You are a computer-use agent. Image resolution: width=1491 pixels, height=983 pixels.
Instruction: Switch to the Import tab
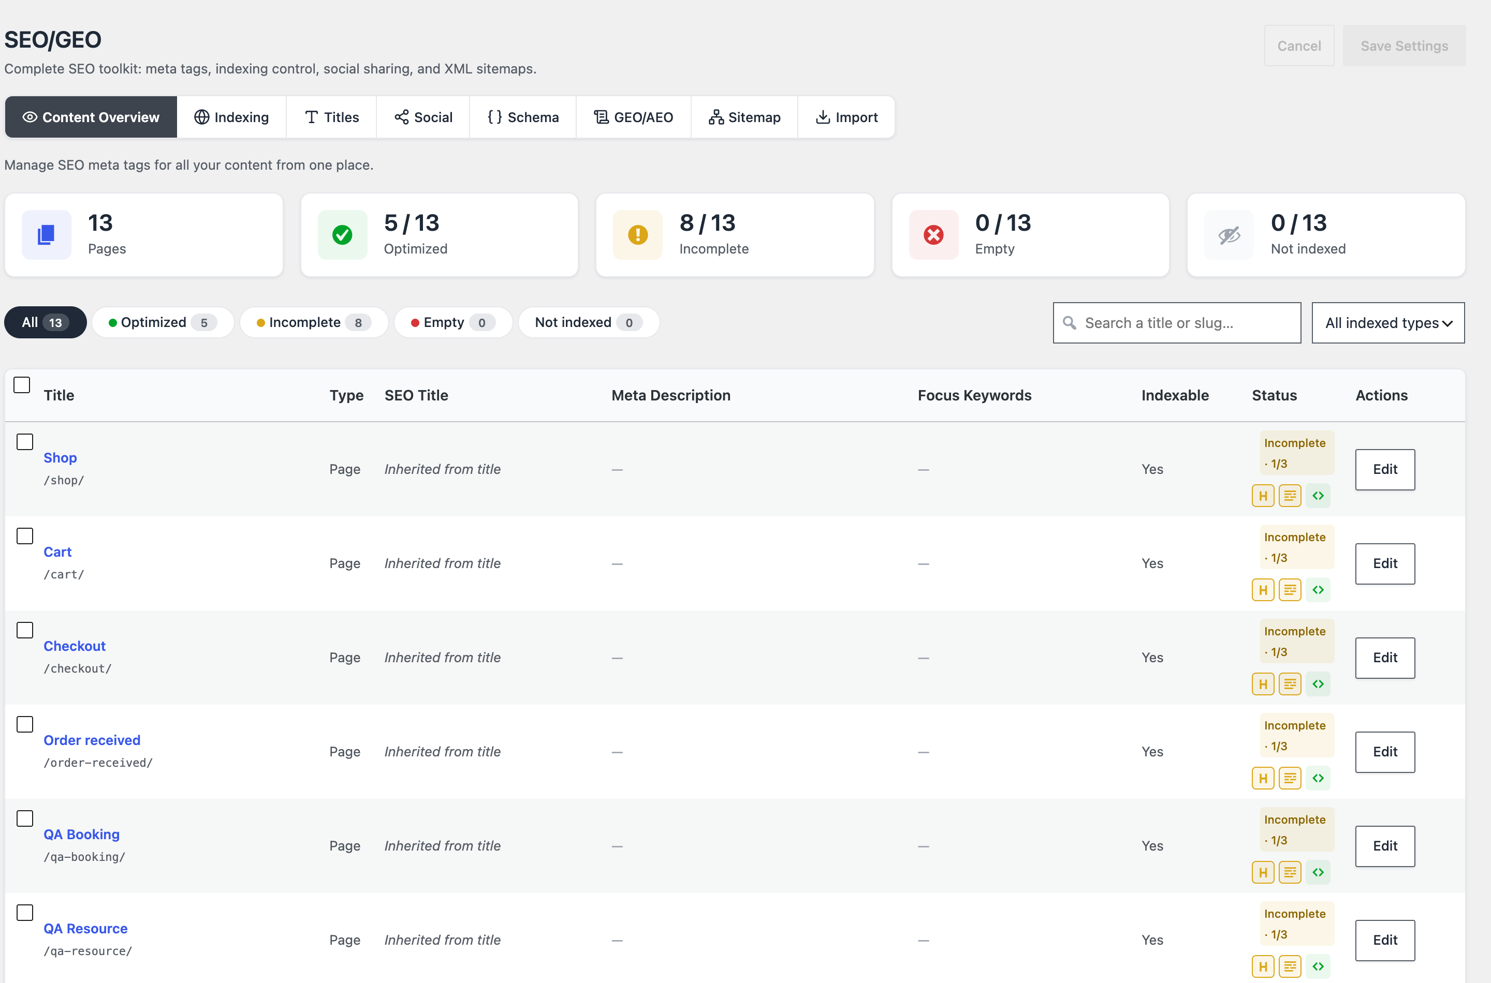846,117
